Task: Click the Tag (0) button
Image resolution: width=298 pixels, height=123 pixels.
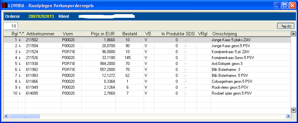Action: point(286,26)
